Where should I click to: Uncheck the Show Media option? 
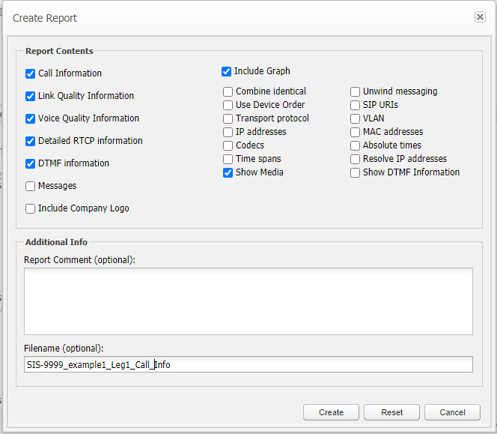(228, 172)
